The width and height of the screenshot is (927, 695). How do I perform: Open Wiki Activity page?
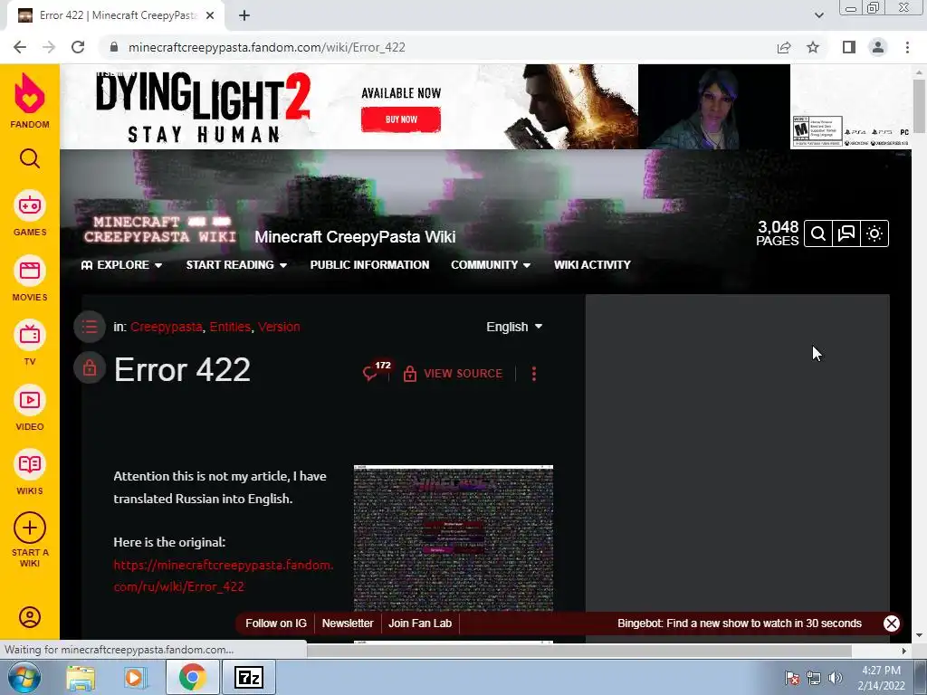pos(592,265)
